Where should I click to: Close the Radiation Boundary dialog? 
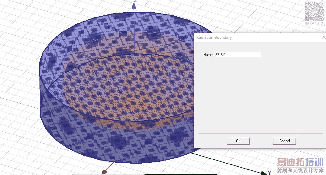[x=324, y=37]
